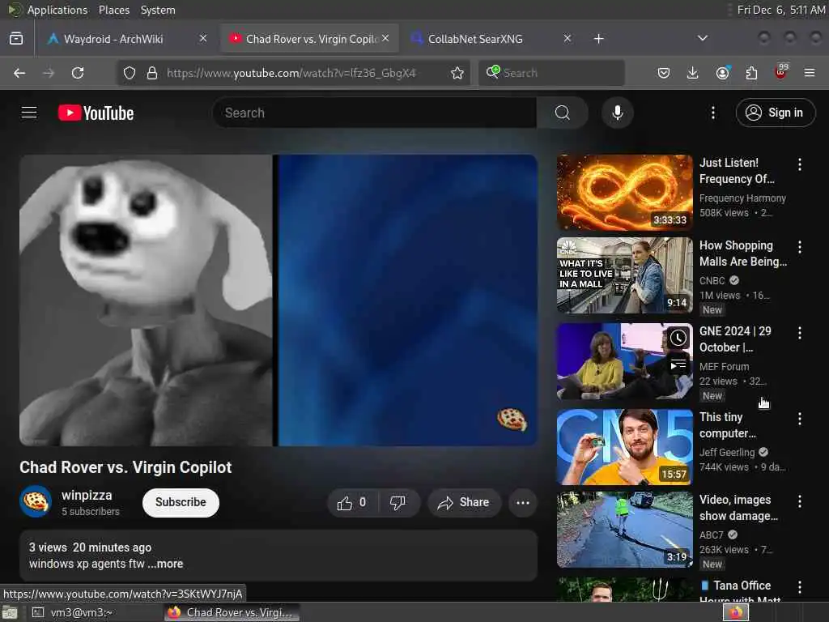Open the Firefox downloads panel

(x=693, y=73)
